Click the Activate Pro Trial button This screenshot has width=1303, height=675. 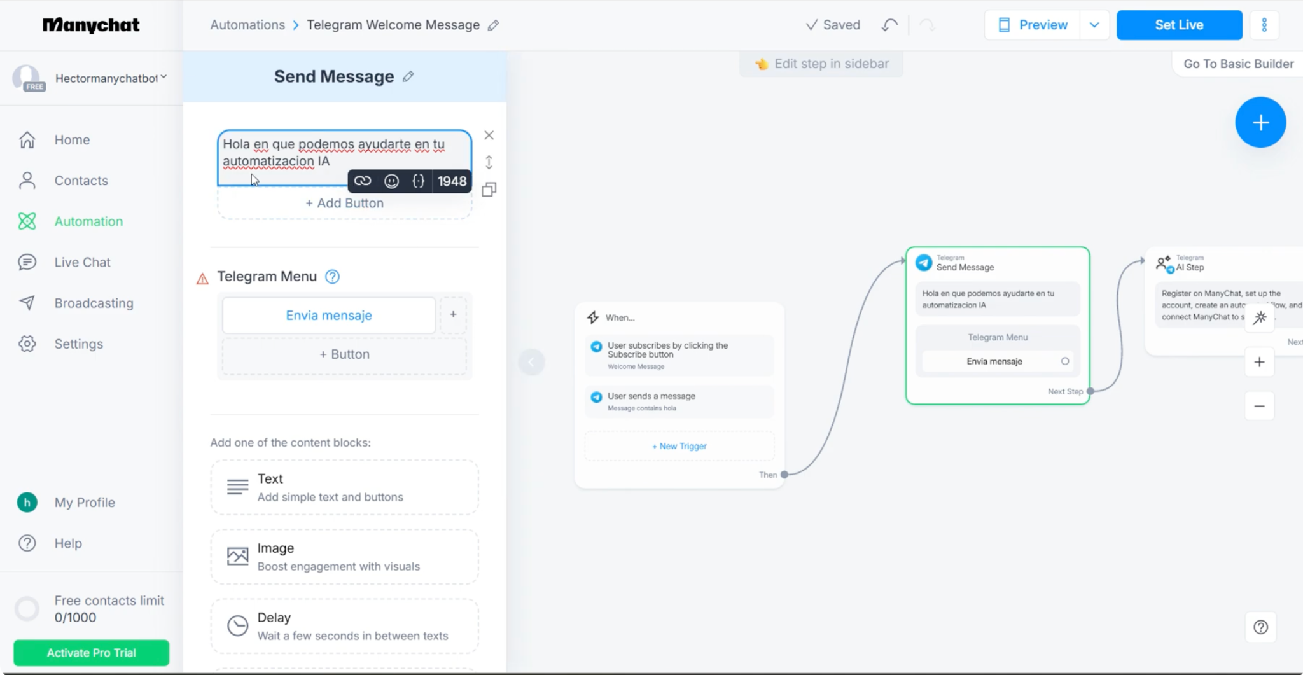(91, 653)
